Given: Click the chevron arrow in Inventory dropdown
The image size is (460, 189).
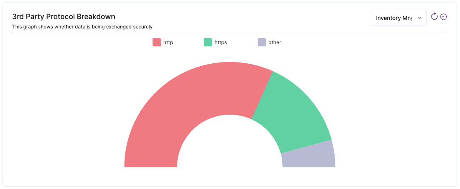Looking at the screenshot, I should tap(420, 18).
